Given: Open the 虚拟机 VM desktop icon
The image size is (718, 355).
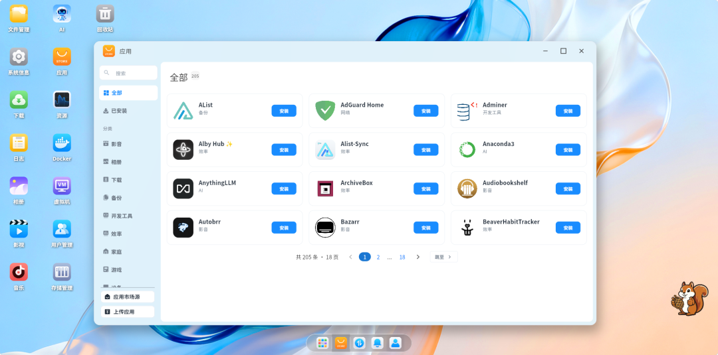Looking at the screenshot, I should pyautogui.click(x=62, y=186).
